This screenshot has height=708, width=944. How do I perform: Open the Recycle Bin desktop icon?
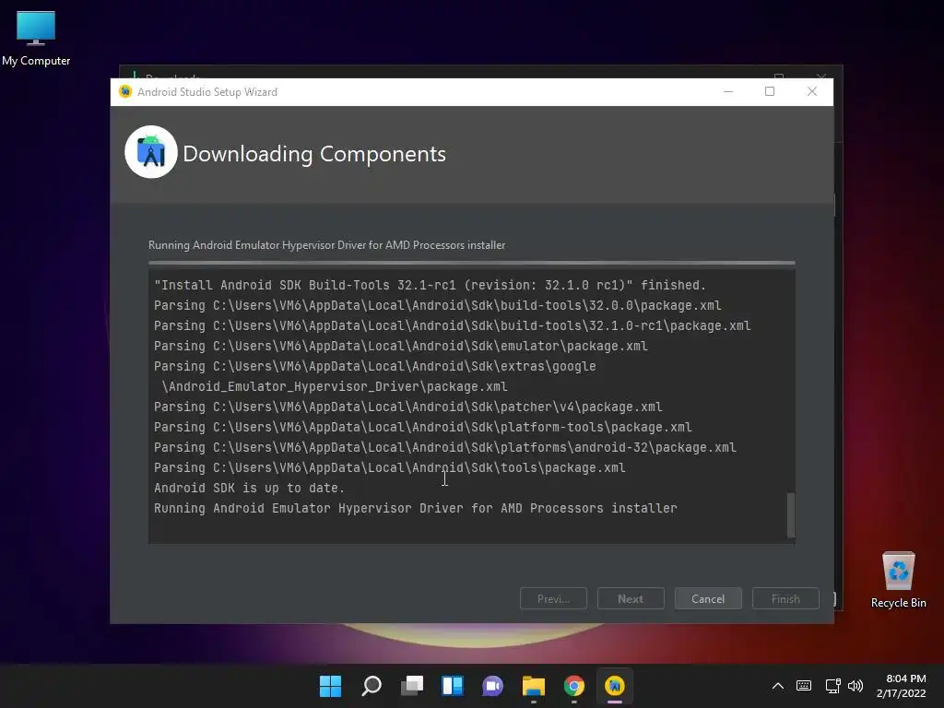[898, 580]
